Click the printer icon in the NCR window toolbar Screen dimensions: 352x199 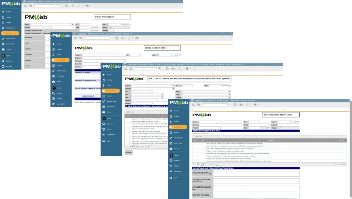[x=255, y=105]
